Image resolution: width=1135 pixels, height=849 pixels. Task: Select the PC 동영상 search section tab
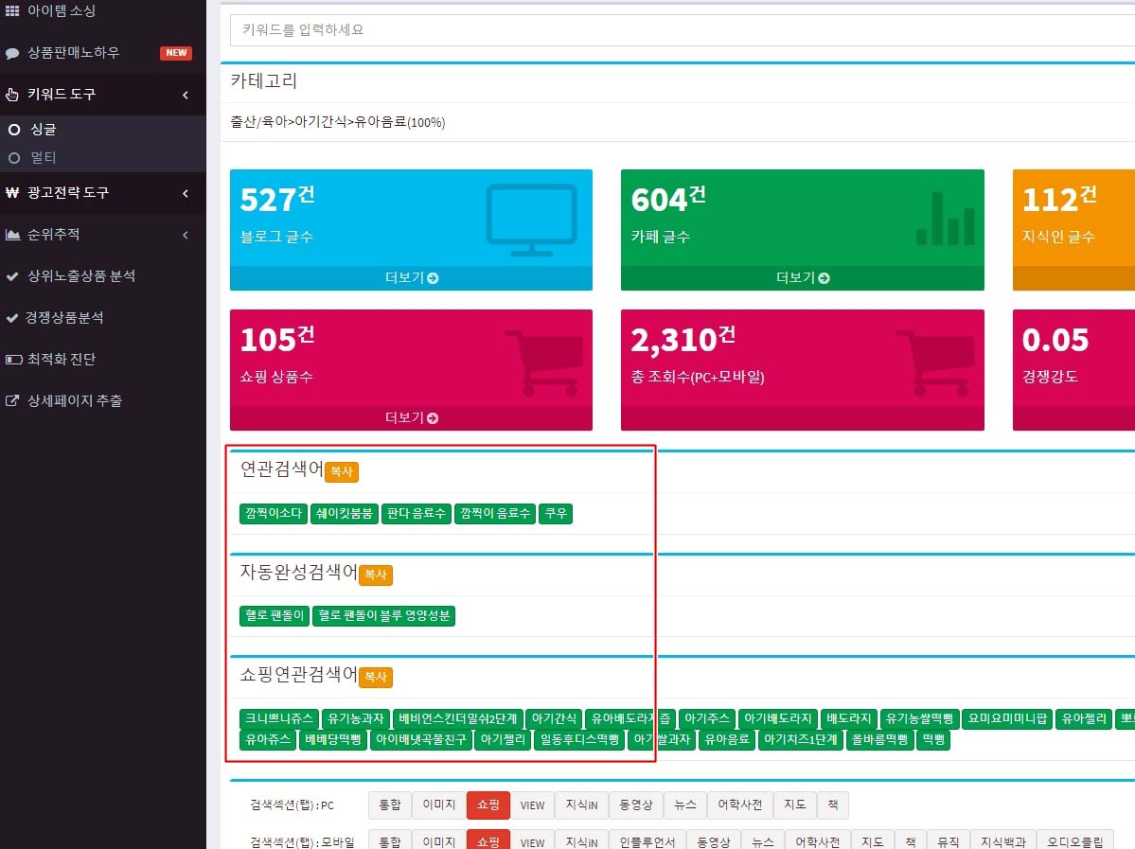point(635,805)
